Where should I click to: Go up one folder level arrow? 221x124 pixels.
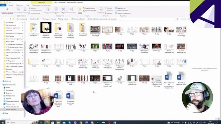coord(10,19)
